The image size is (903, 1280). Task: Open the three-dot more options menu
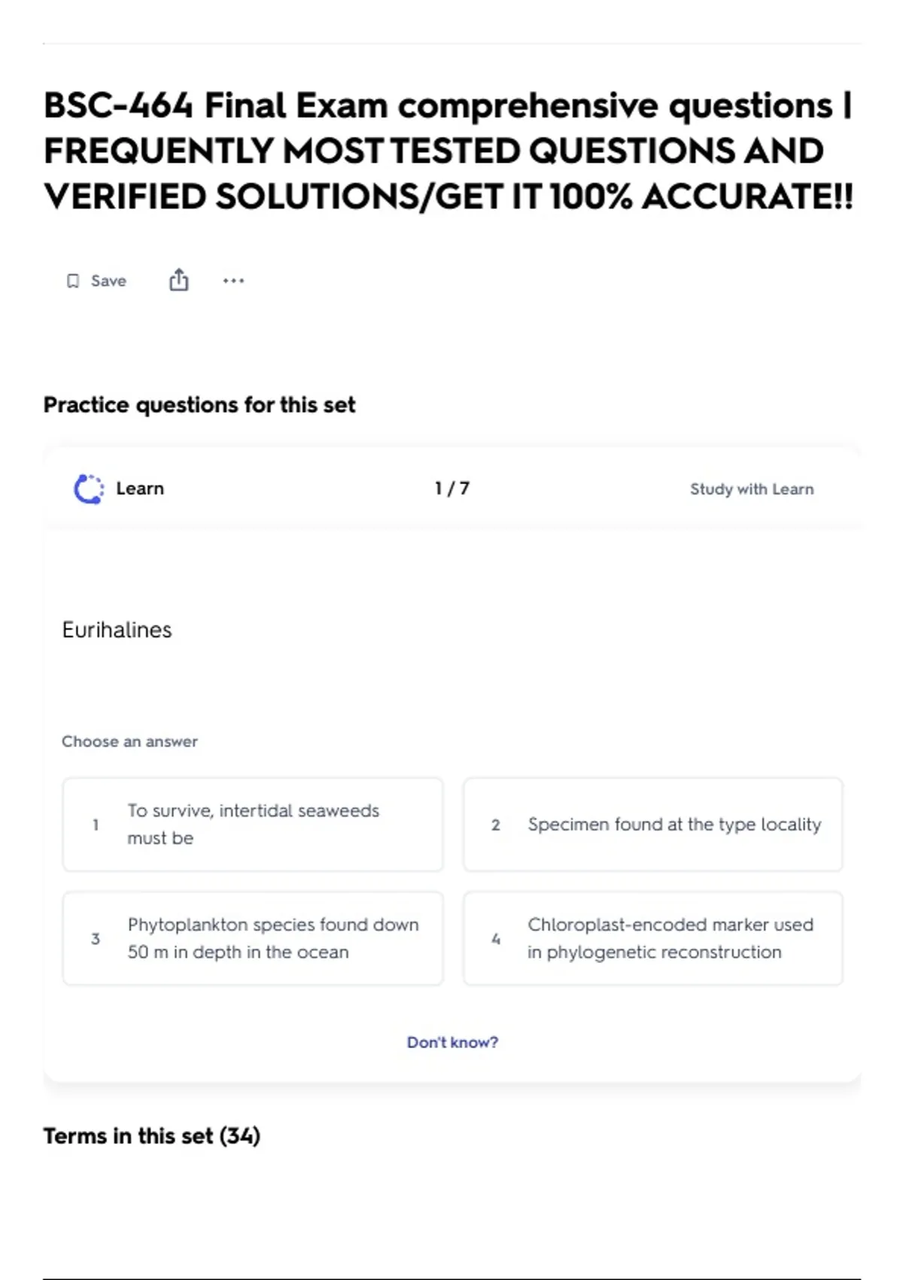tap(233, 281)
